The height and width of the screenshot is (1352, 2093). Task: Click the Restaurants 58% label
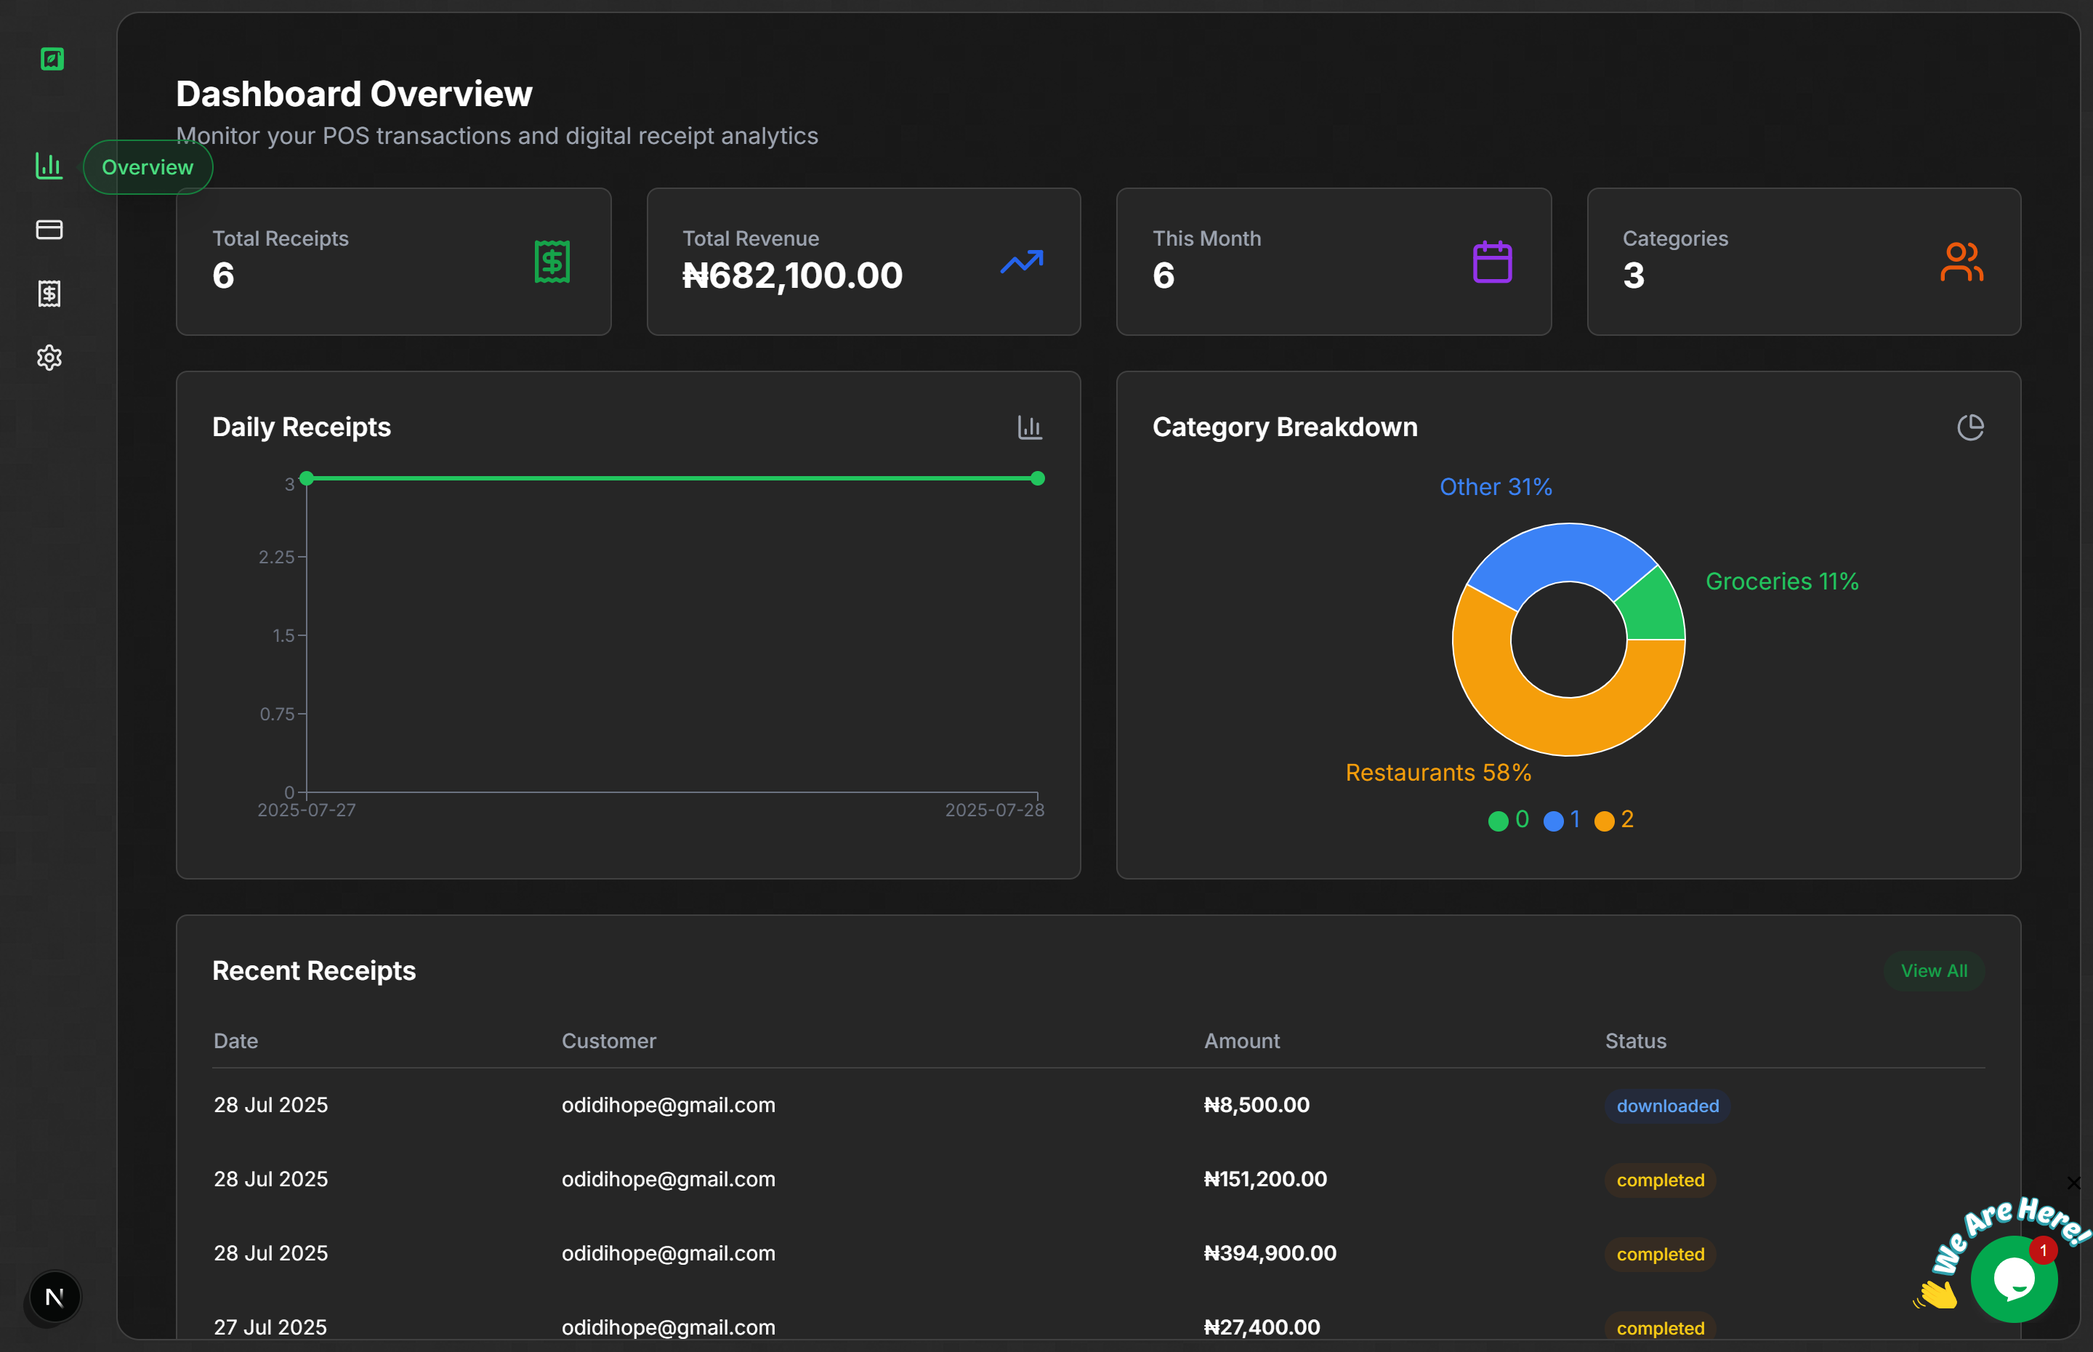point(1438,773)
